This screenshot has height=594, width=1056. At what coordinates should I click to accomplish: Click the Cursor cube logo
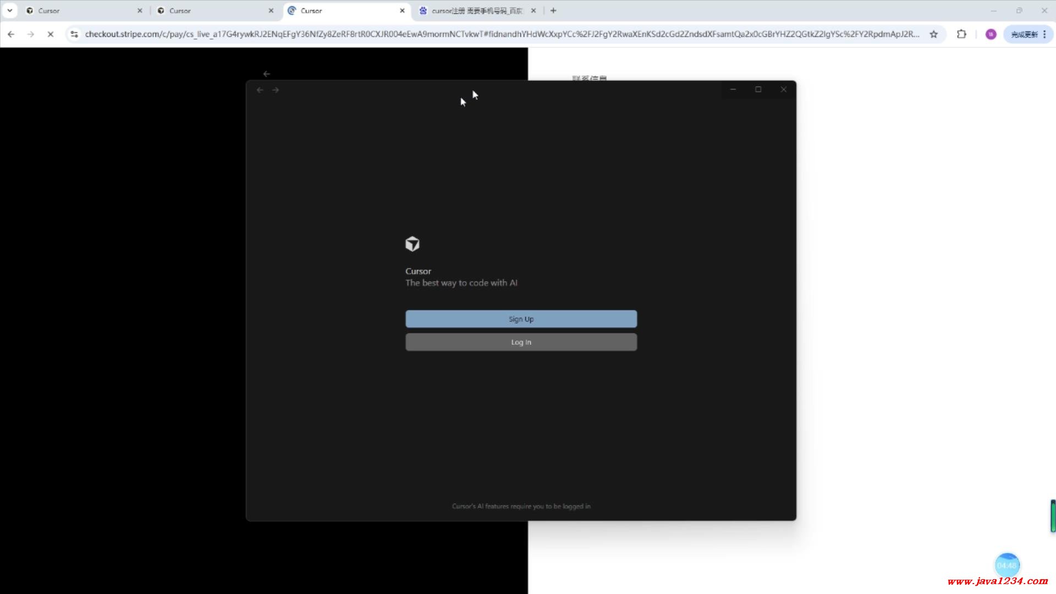413,244
